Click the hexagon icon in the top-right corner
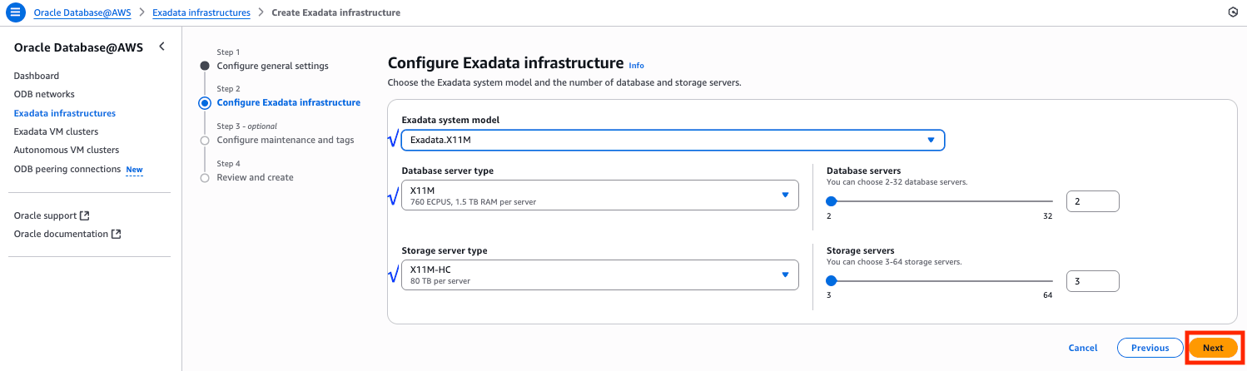 [x=1232, y=12]
